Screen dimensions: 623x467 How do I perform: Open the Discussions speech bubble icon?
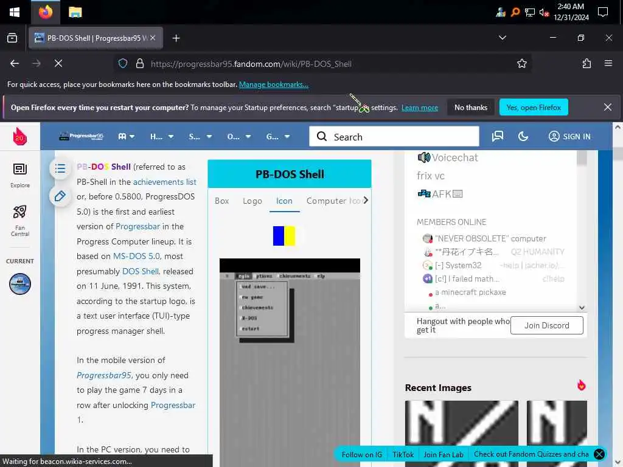tap(498, 137)
